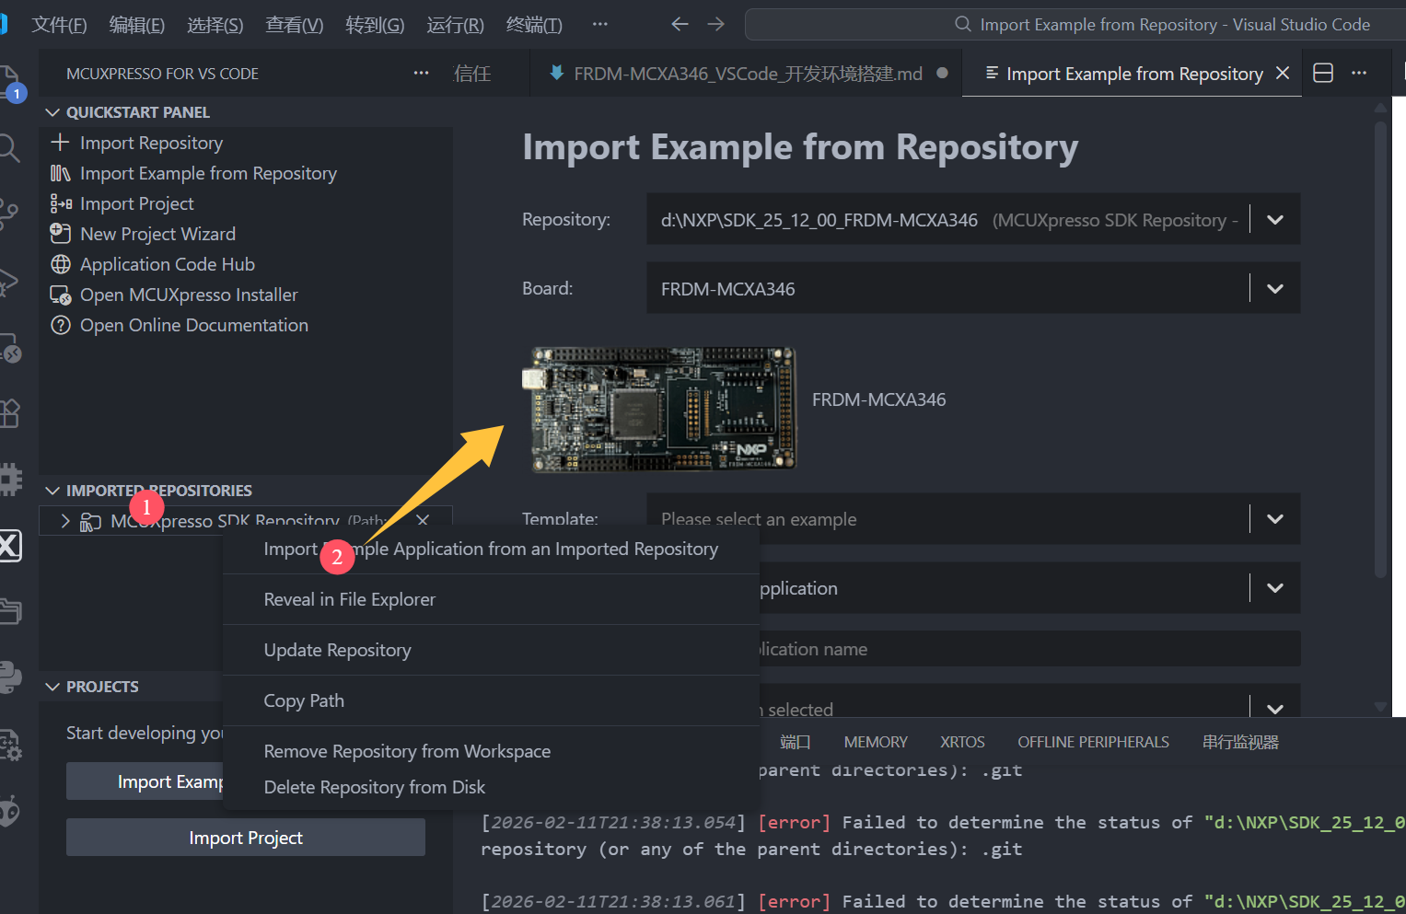Click New Project Wizard link
Viewport: 1406px width, 914px height.
[157, 234]
